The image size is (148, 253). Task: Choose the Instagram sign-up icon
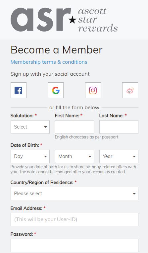click(93, 90)
